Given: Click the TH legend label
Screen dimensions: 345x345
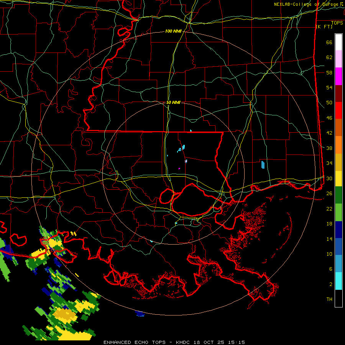Looking at the screenshot, I should point(329,299).
